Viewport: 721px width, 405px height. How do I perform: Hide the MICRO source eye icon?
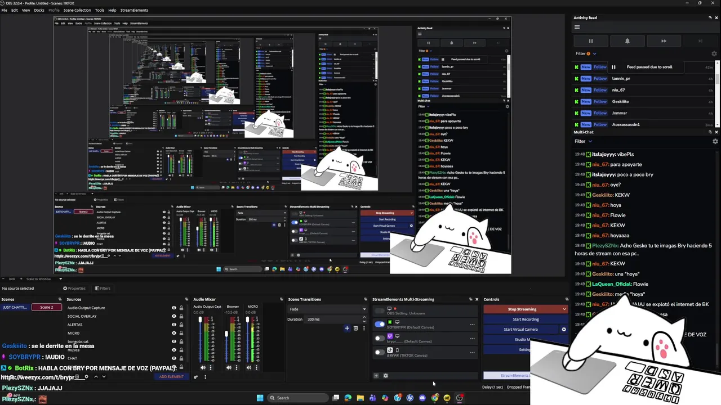click(x=174, y=333)
